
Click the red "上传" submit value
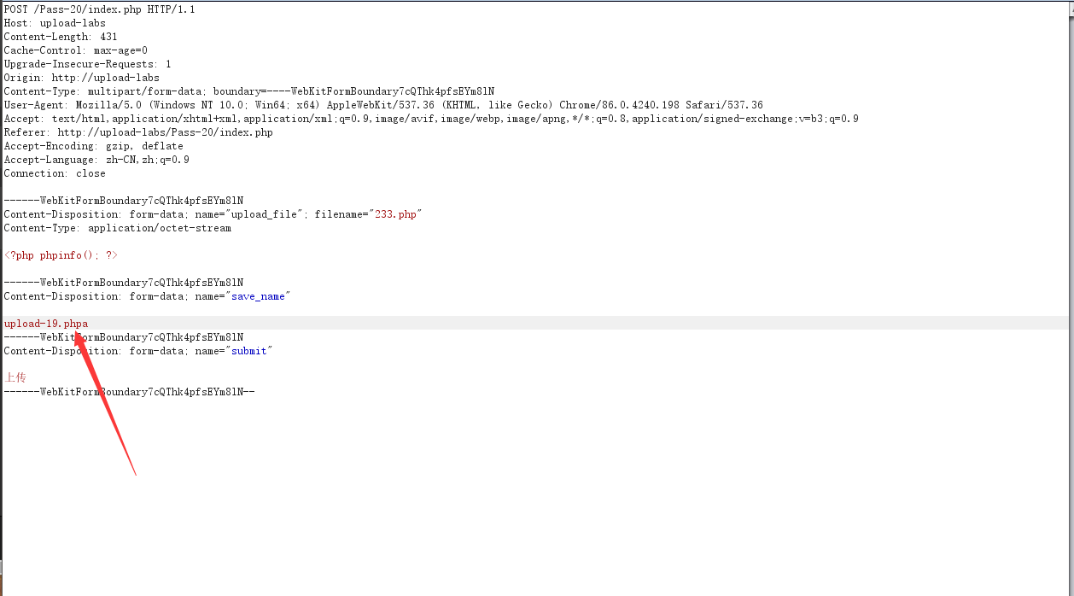[x=15, y=377]
